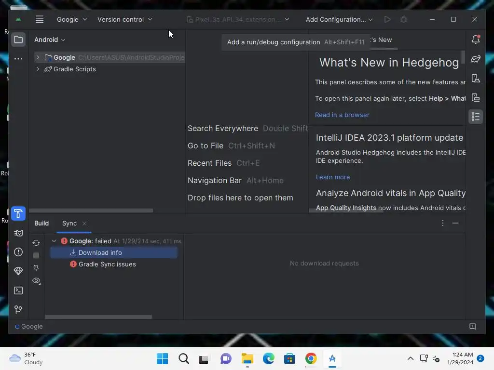The image size is (494, 370).
Task: Open the Android project view dropdown
Action: point(50,40)
